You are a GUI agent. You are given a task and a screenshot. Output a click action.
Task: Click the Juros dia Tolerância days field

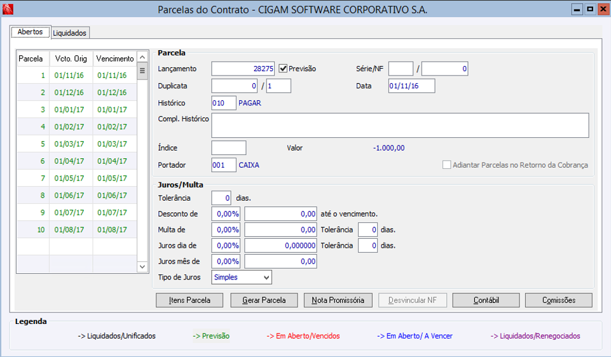tap(367, 245)
